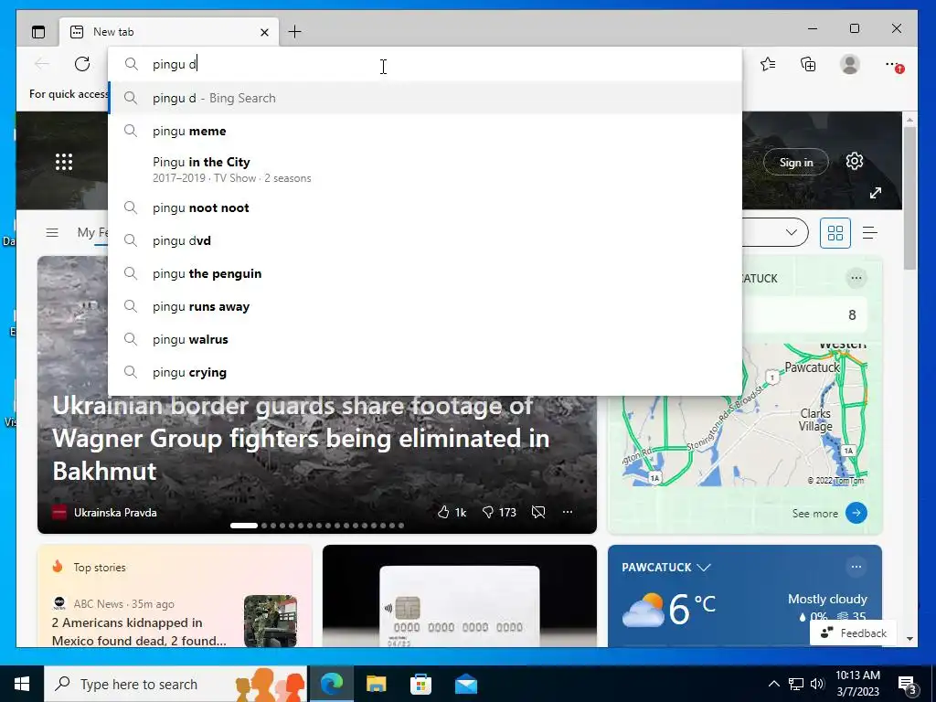The height and width of the screenshot is (702, 936).
Task: Open the Windows Start menu
Action: click(22, 684)
